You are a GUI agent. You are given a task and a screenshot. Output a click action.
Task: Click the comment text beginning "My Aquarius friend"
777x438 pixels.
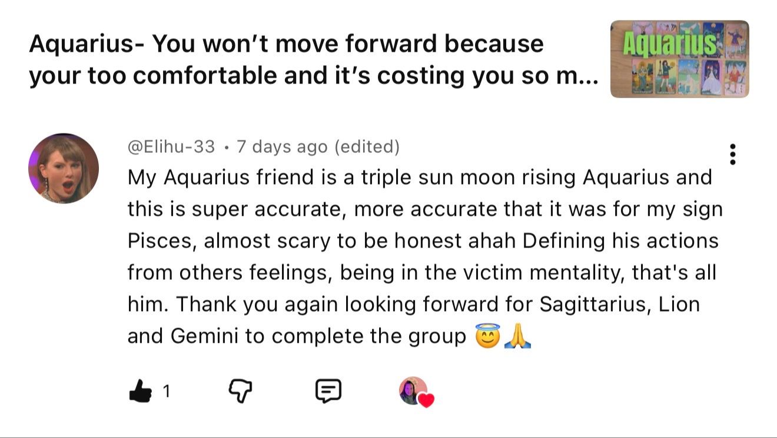425,256
